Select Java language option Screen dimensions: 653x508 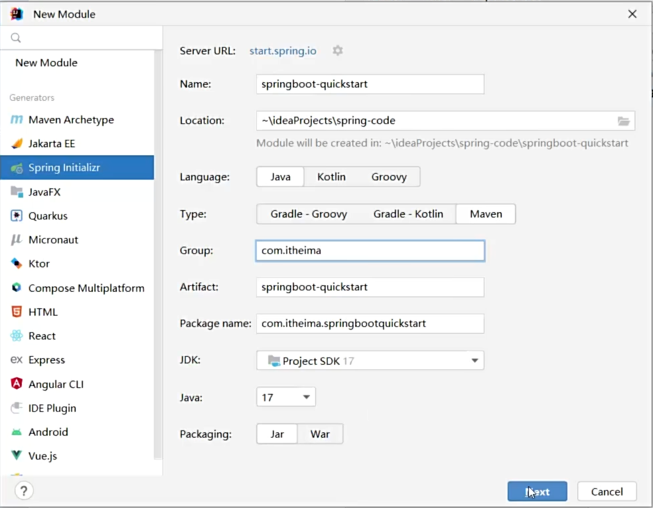pos(280,177)
